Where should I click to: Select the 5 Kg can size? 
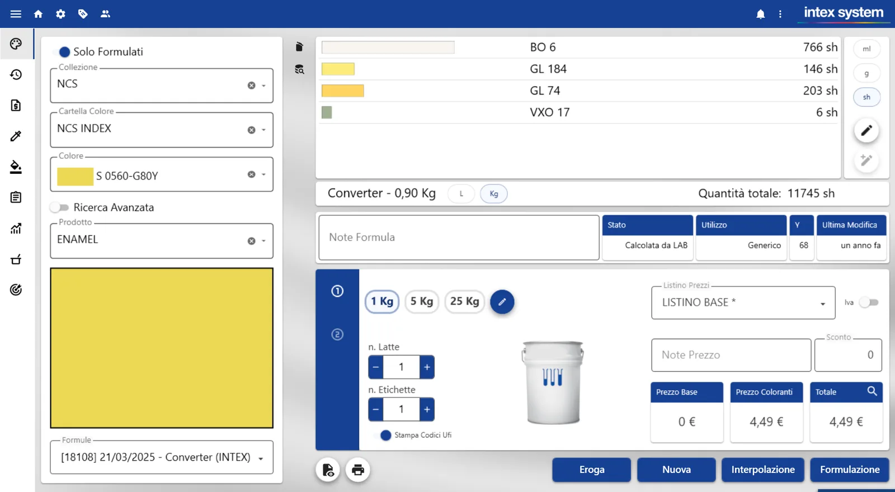[x=422, y=302]
